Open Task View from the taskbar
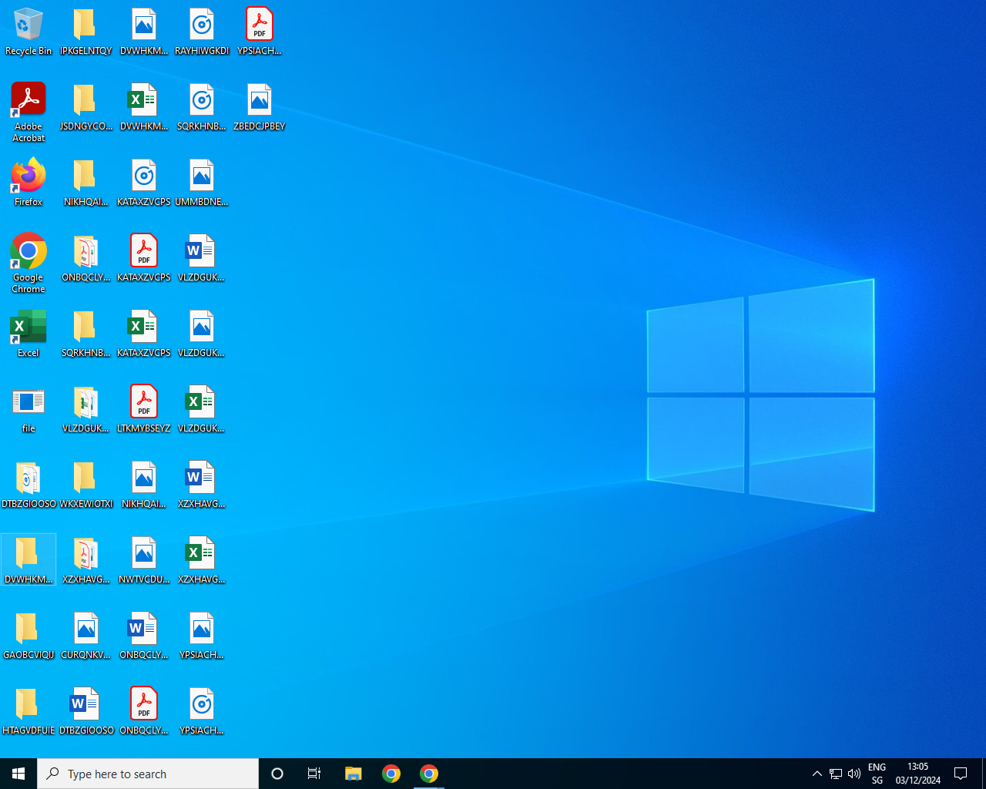The image size is (986, 789). 314,774
